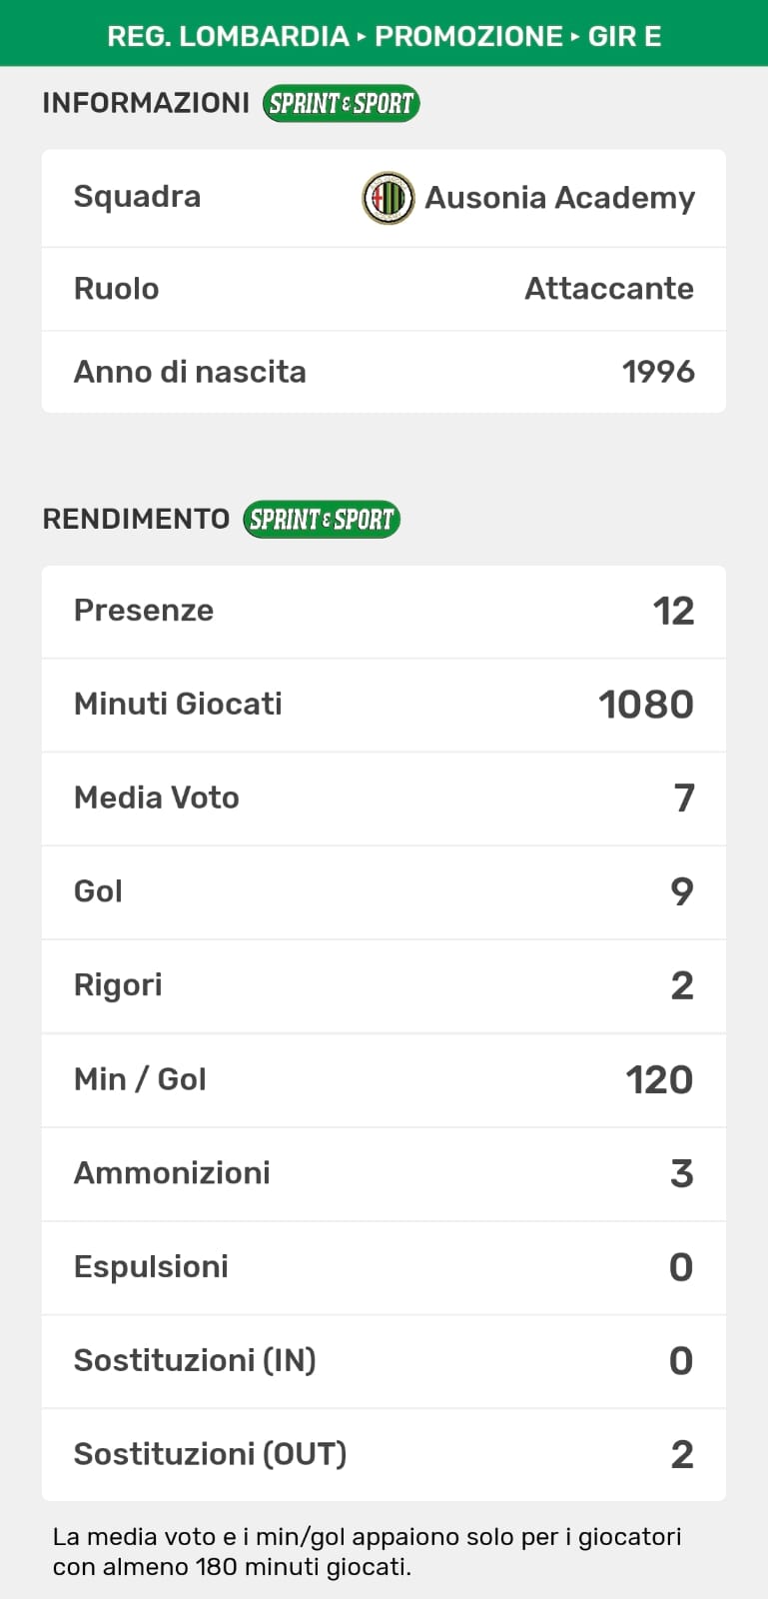This screenshot has width=768, height=1599.
Task: Select the Espulsioni row
Action: (384, 1267)
